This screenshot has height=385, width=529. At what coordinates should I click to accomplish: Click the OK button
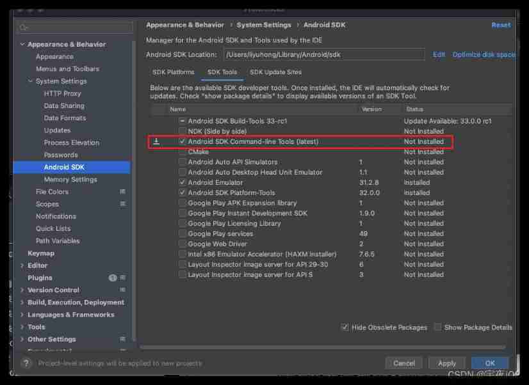(x=490, y=363)
